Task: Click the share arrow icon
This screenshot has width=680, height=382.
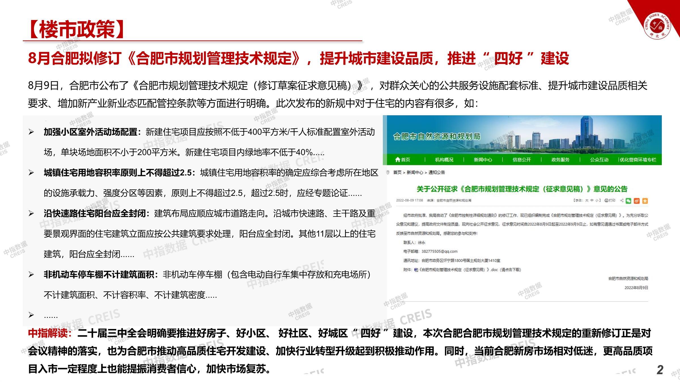Action: (x=622, y=201)
